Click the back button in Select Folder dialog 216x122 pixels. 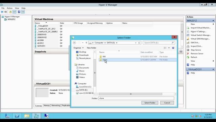coord(74,43)
